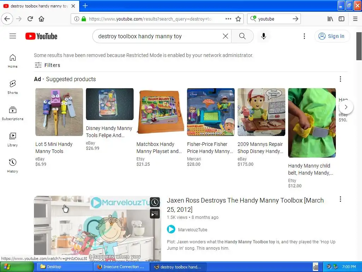Search with your voice microphone
Screen dimensions: 362x272
point(264,36)
